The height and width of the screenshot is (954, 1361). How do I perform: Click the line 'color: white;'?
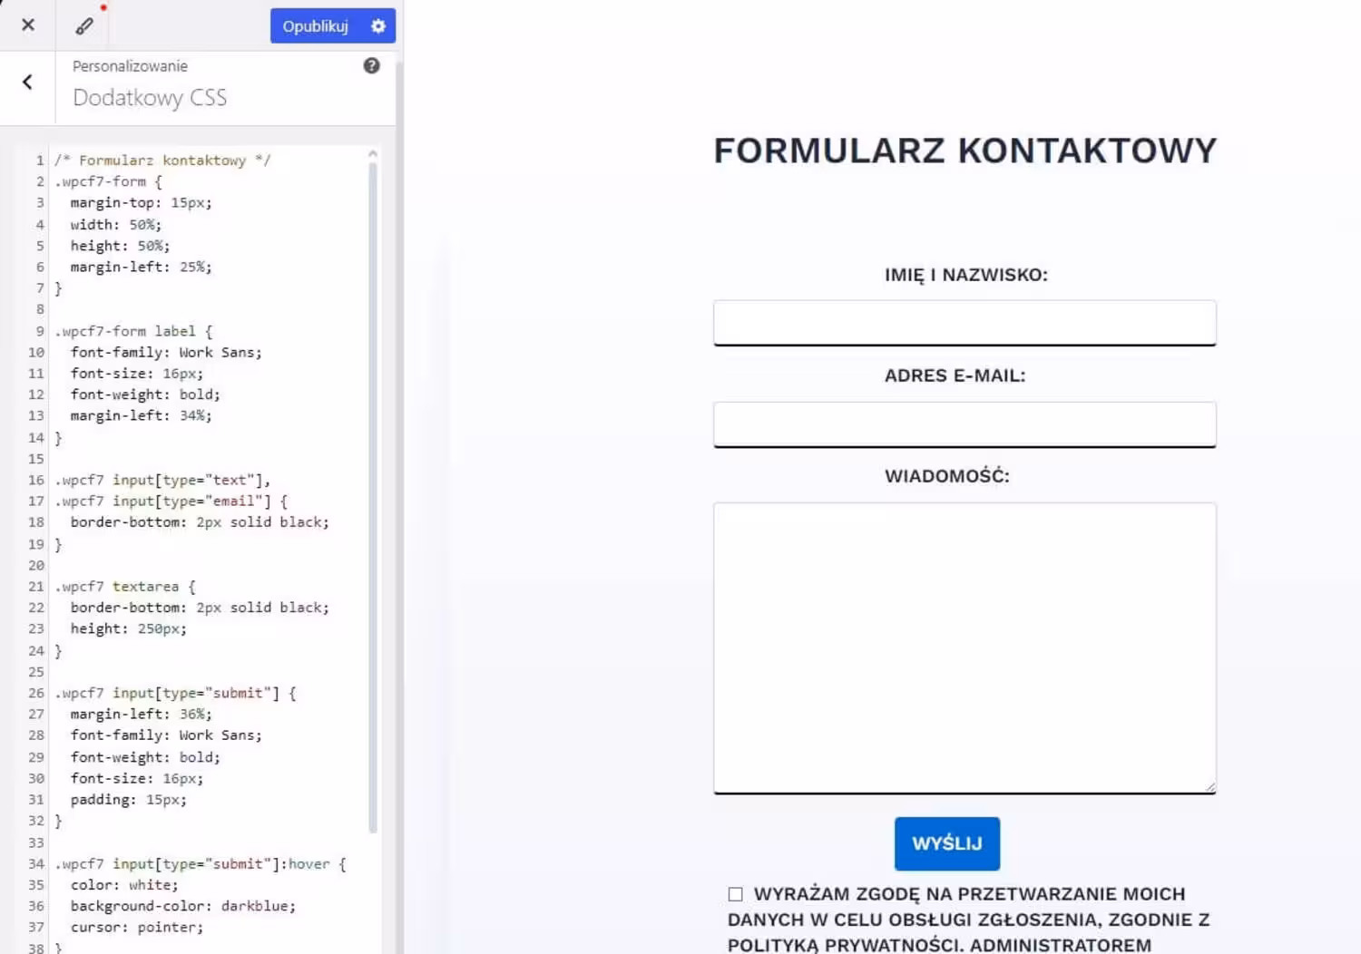tap(124, 885)
